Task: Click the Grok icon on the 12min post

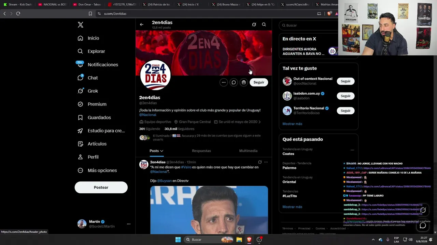Action: pyautogui.click(x=260, y=162)
